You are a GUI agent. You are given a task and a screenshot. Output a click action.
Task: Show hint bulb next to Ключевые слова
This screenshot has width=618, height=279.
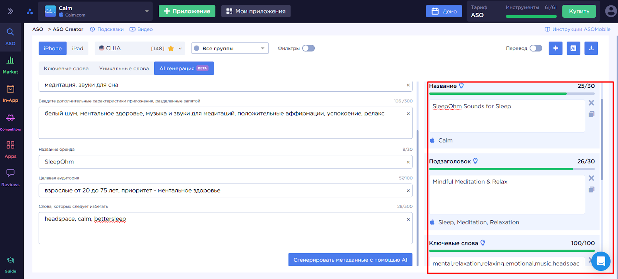pos(483,243)
